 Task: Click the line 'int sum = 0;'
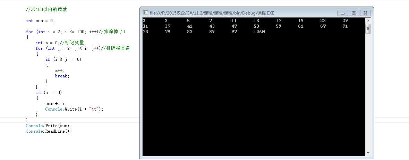[x=41, y=21]
